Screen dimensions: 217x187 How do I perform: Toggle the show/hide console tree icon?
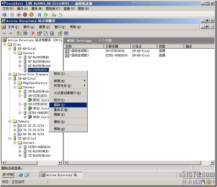[25, 33]
